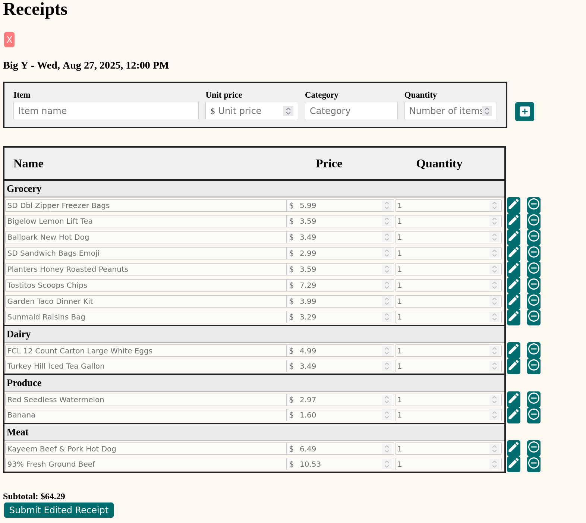Close the receipt with the red X button
This screenshot has height=523, width=586.
9,40
